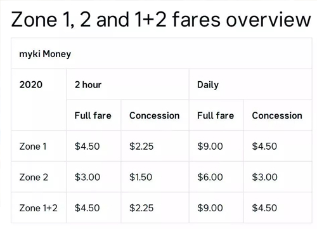
Task: Click 'Full fare' under 2 hour
Action: click(93, 115)
